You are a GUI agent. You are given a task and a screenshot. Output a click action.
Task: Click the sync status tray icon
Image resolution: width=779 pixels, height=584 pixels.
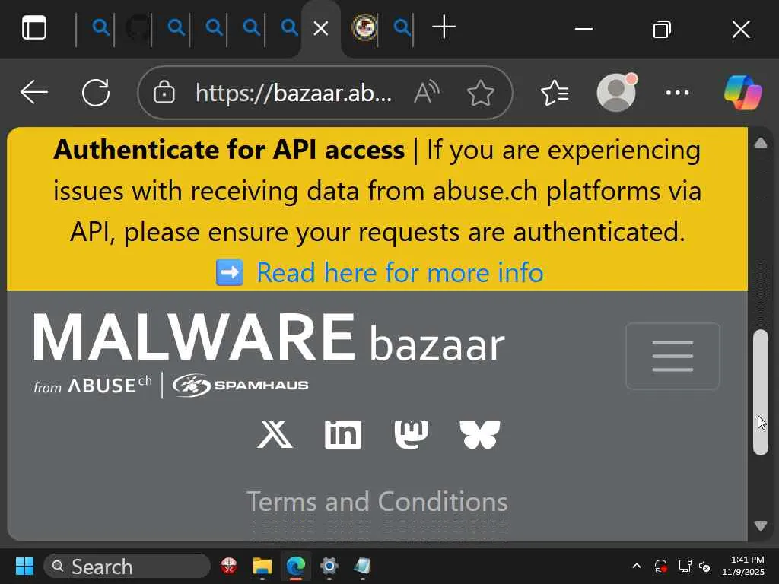[x=661, y=566]
